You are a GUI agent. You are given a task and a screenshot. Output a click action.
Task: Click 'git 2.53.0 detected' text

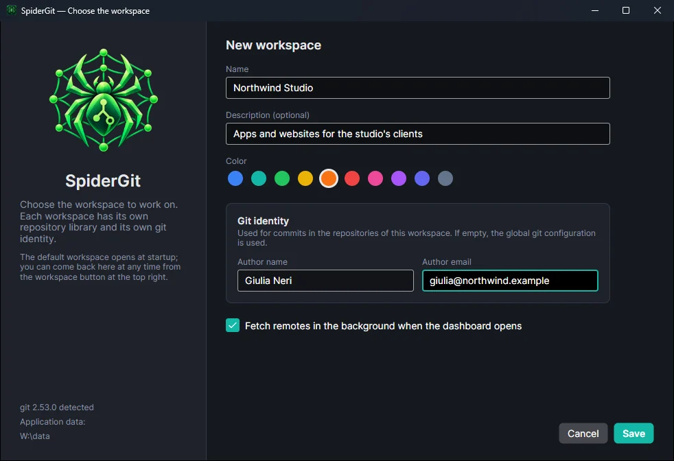57,407
